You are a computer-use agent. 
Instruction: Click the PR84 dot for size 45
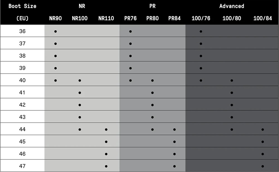pyautogui.click(x=174, y=142)
